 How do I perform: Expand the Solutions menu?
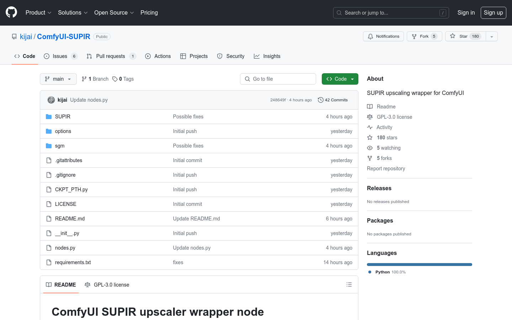coord(73,12)
